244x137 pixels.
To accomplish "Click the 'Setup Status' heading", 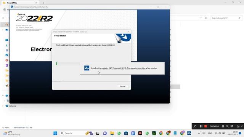I will pyautogui.click(x=60, y=36).
